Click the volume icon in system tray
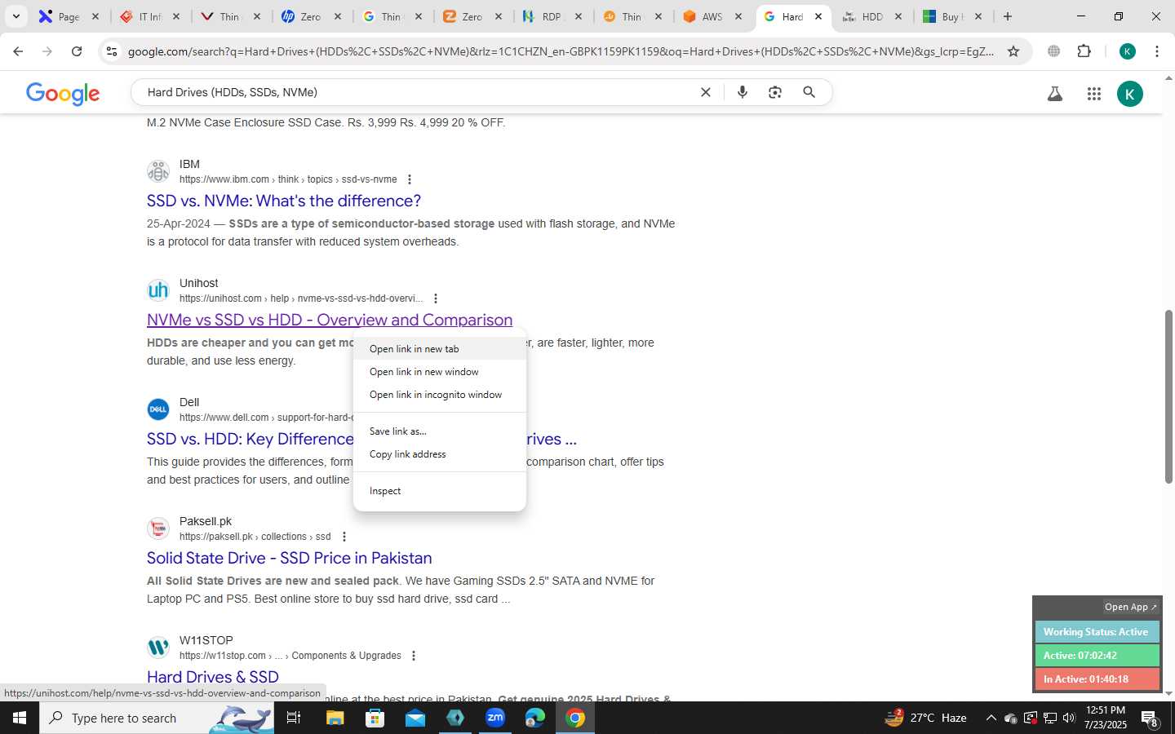 click(1069, 718)
